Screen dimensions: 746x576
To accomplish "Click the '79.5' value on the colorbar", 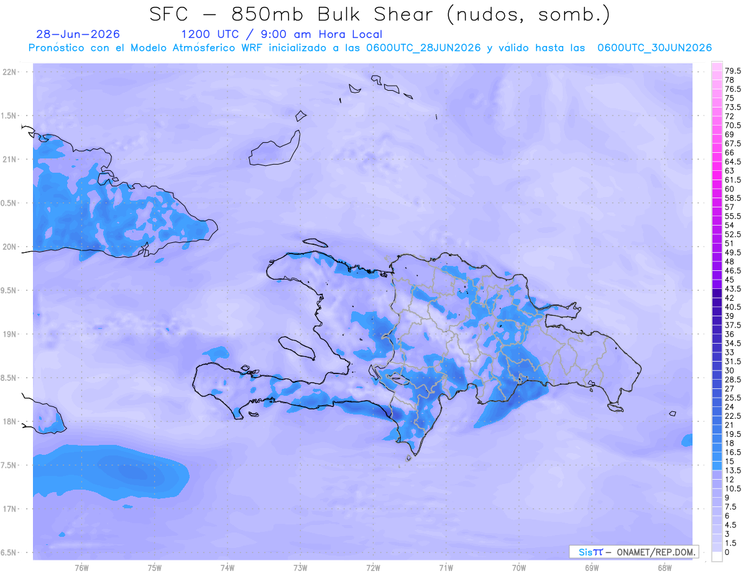I will [733, 71].
